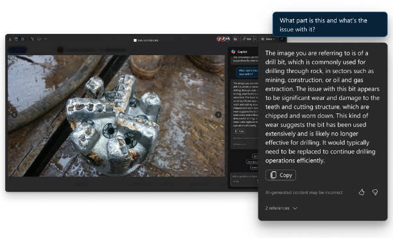Click the large Copy button below the answer

pyautogui.click(x=280, y=175)
